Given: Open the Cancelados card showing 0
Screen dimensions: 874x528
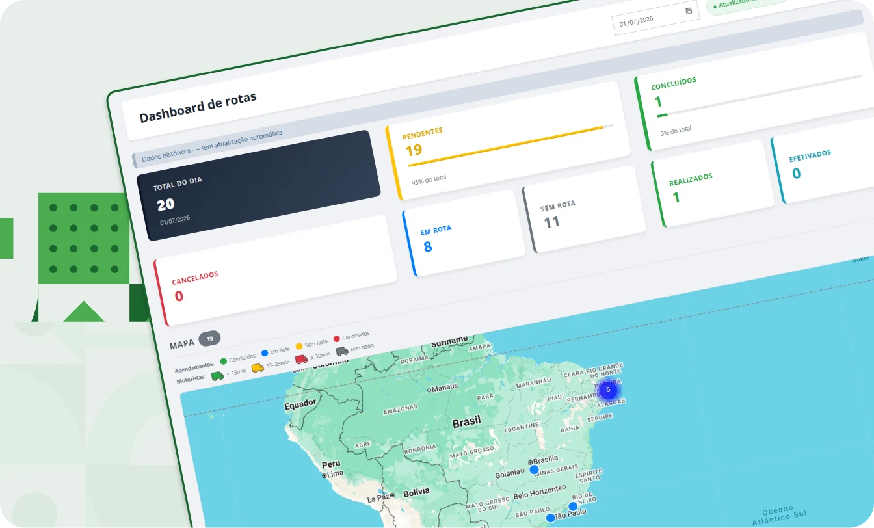Looking at the screenshot, I should 276,270.
